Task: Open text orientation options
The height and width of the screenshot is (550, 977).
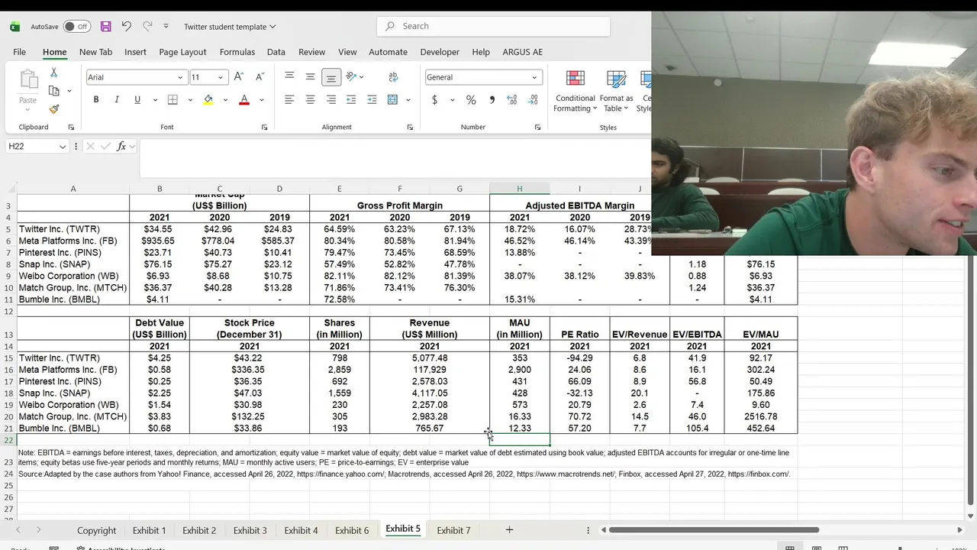Action: pyautogui.click(x=355, y=76)
